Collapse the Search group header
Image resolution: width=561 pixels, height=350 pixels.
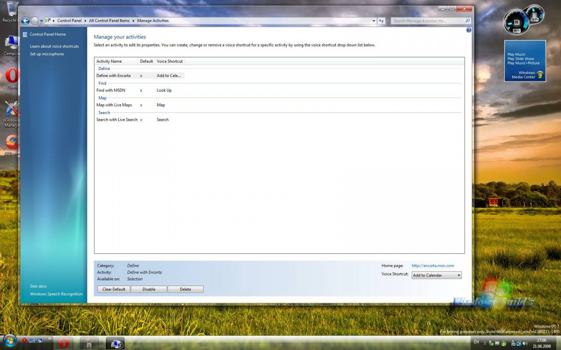point(104,113)
